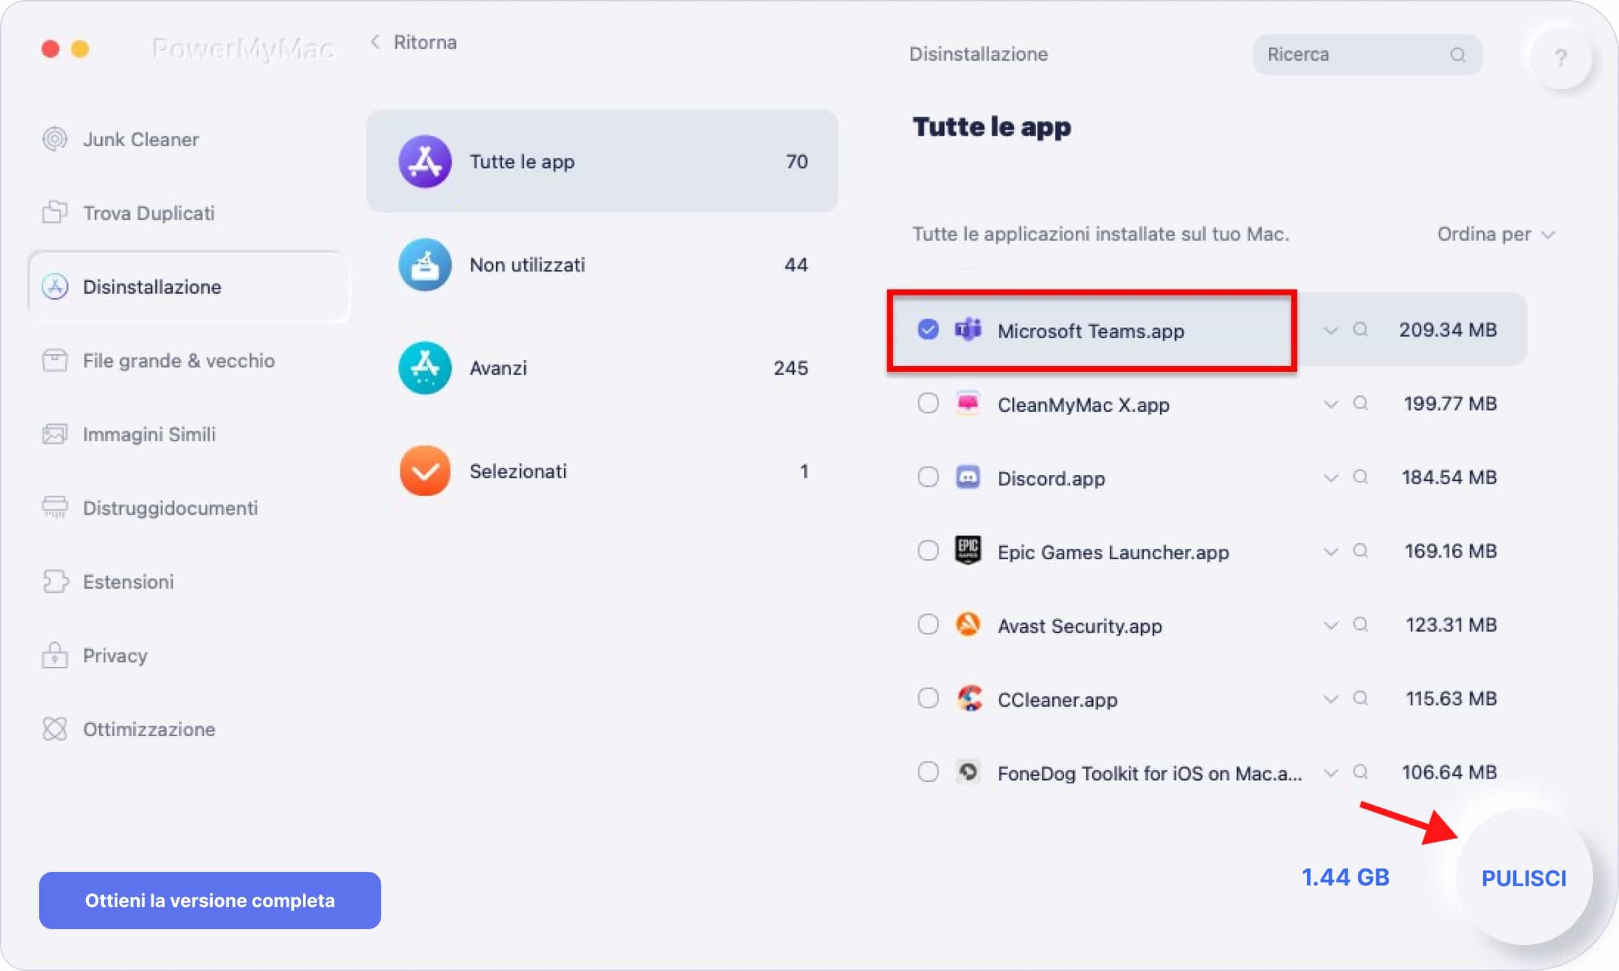Screen dimensions: 1619x971
Task: Expand CleanMyMac X.app details dropdown
Action: [x=1331, y=405]
